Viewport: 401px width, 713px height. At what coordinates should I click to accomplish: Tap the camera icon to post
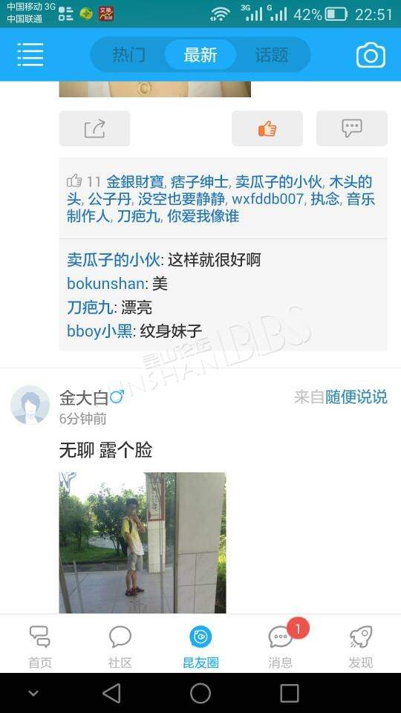click(371, 56)
